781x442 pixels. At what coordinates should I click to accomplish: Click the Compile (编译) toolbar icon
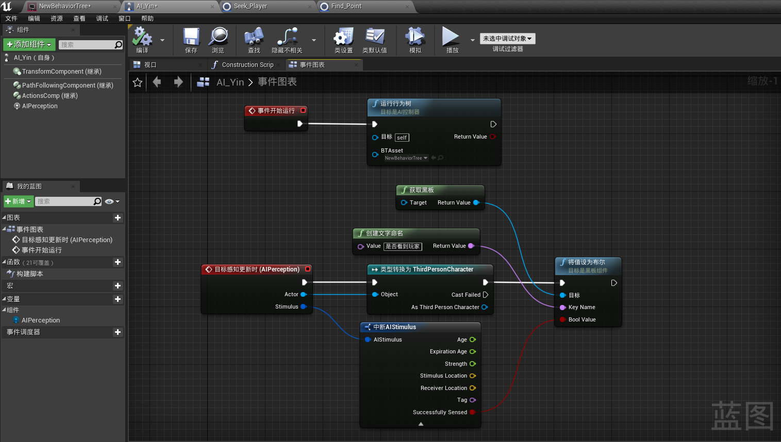coord(142,37)
